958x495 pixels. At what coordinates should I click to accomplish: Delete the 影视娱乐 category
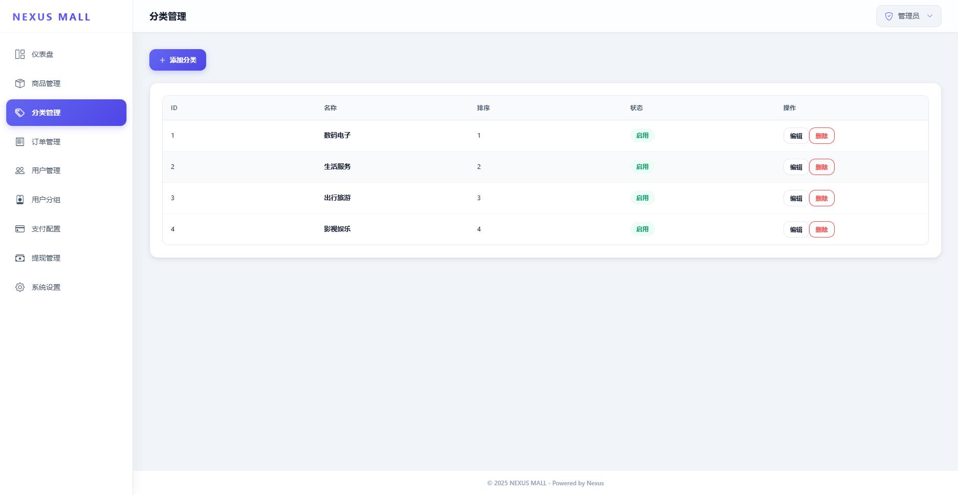click(x=821, y=229)
